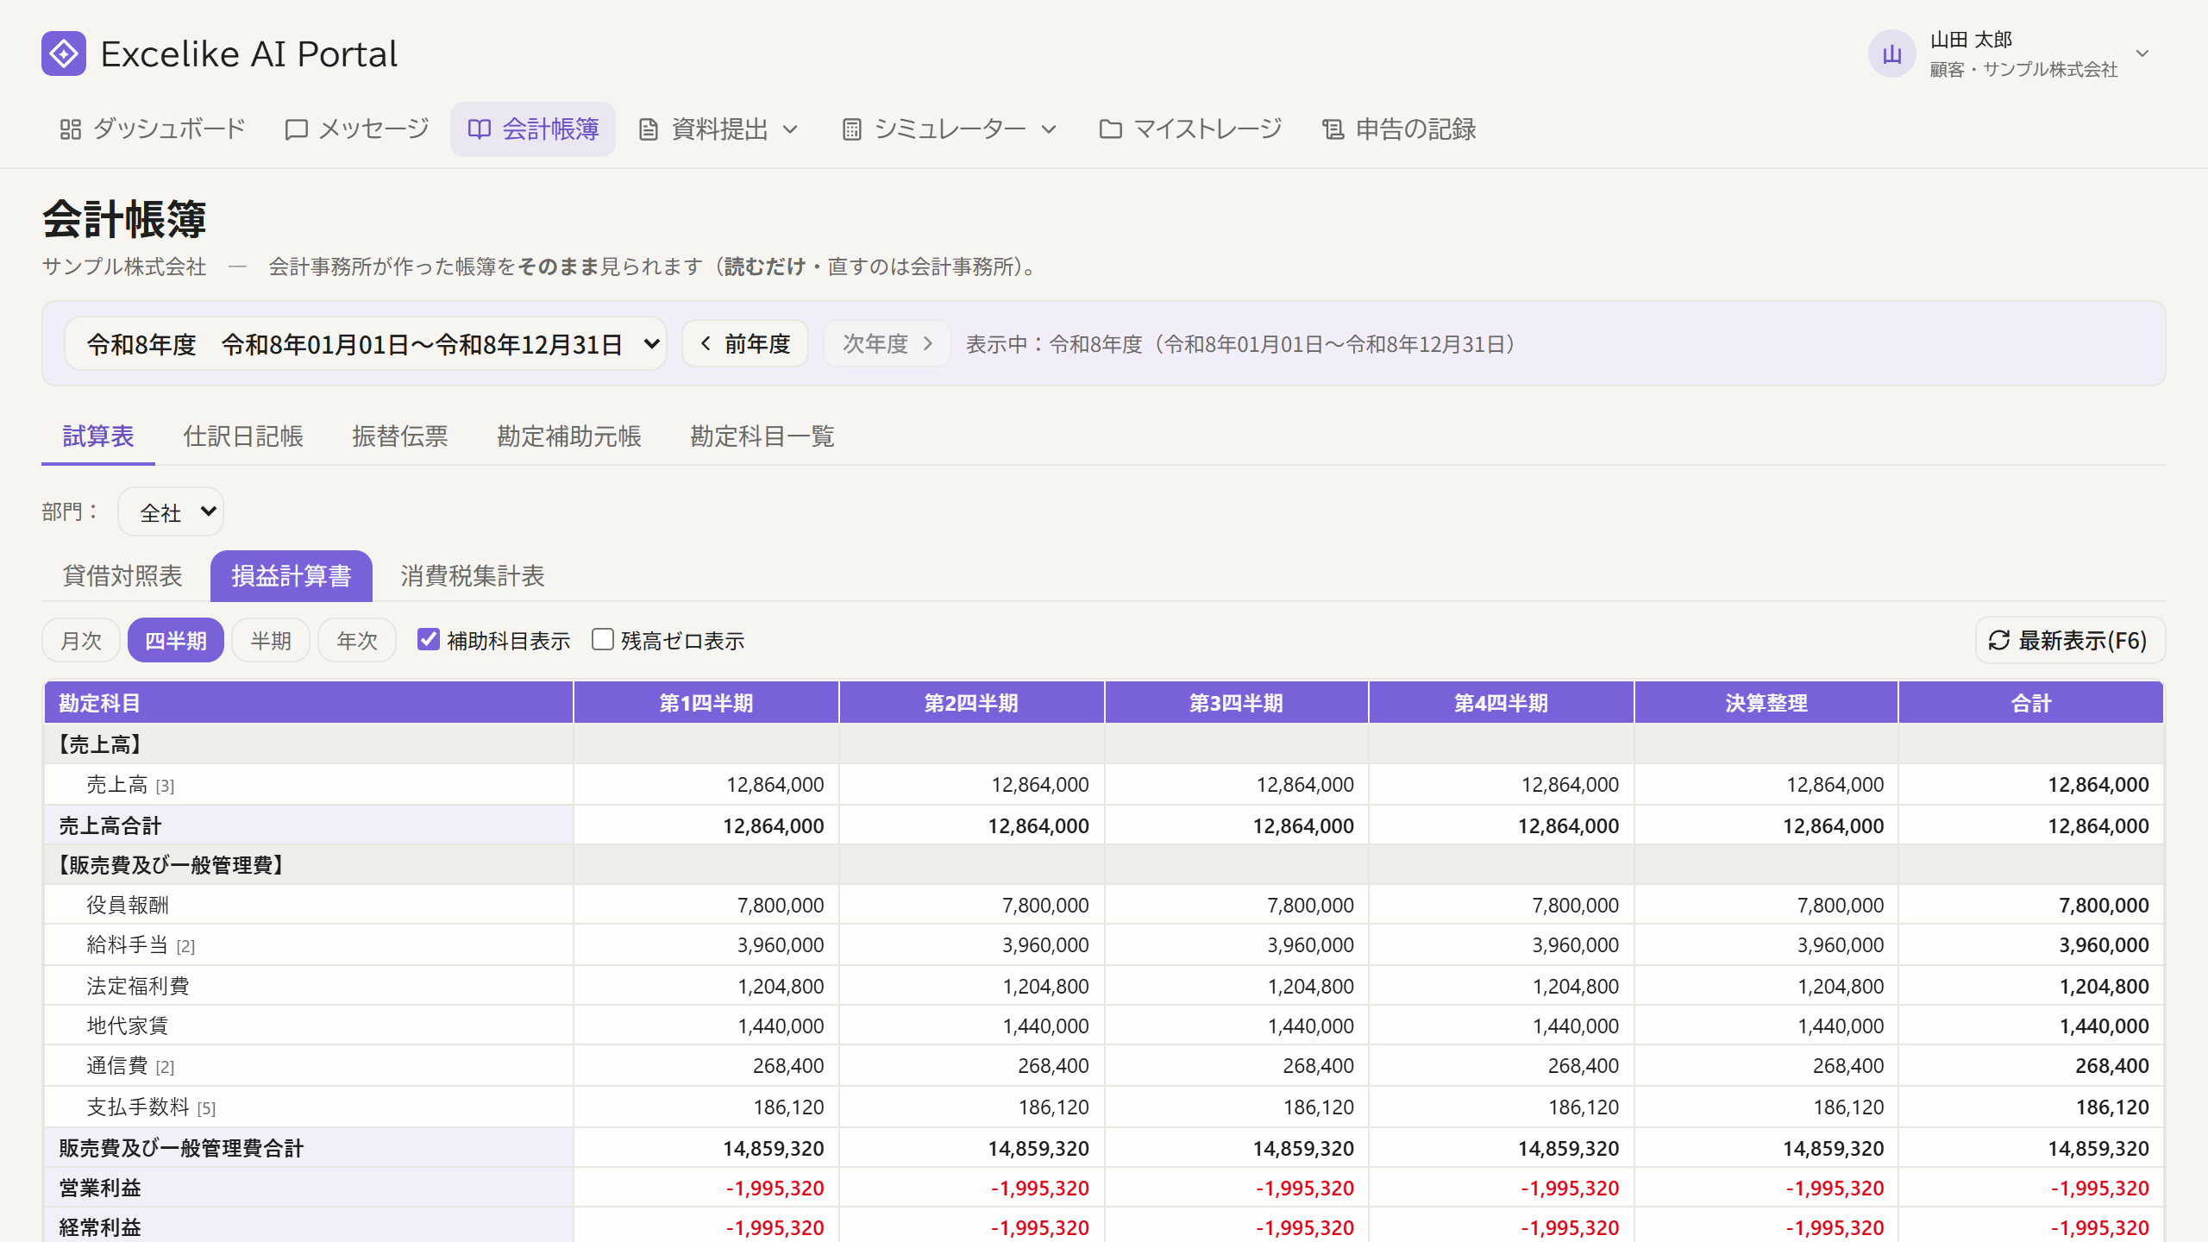Click the dashboard grid icon

coord(71,129)
